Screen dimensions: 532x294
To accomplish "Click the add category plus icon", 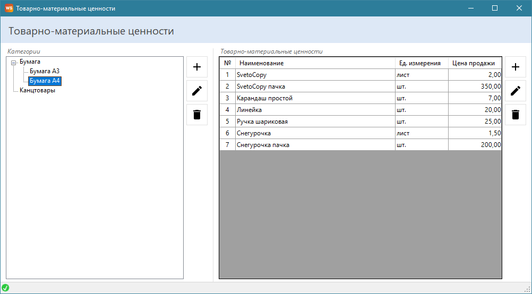I will pos(197,67).
